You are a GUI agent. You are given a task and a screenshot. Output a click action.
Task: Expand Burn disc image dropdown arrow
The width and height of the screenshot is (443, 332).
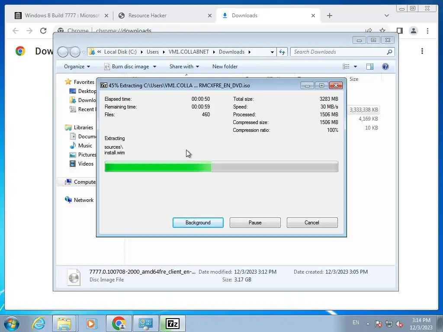tap(154, 67)
